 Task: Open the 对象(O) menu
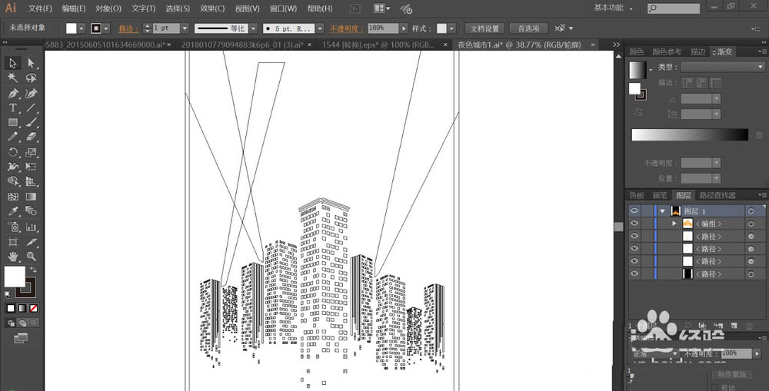click(x=108, y=8)
